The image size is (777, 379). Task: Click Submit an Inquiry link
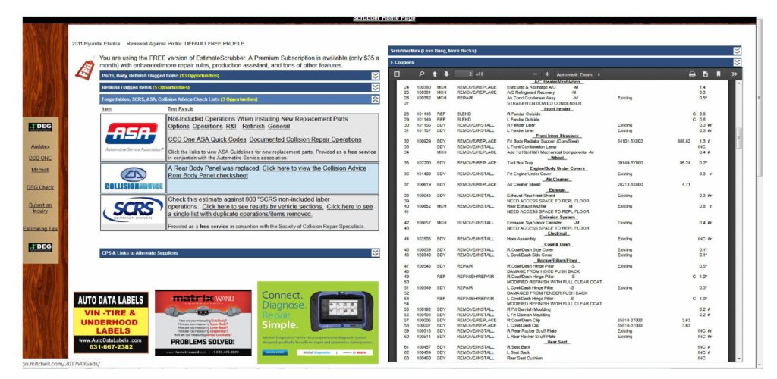tap(40, 208)
